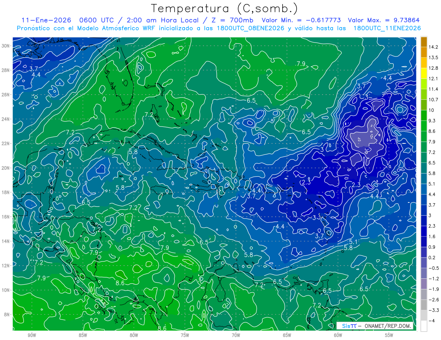Click the "10N" latitude axis label
This screenshot has width=441, height=340.
pos(6,290)
